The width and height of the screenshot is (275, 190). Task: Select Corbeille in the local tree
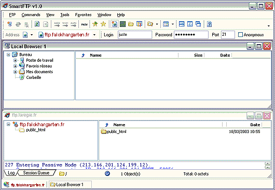point(34,77)
